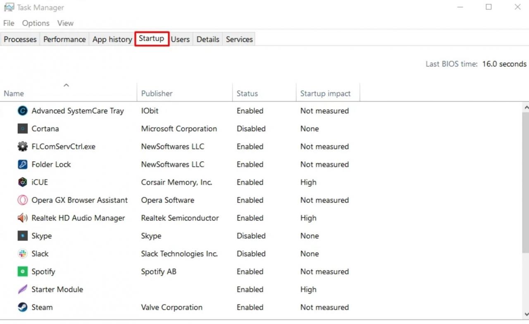This screenshot has height=324, width=529.
Task: Open the File menu
Action: coord(9,23)
